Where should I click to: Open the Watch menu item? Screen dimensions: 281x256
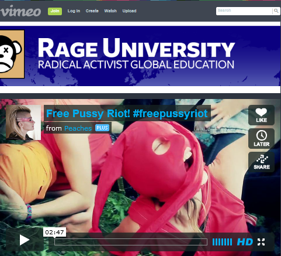tap(110, 11)
